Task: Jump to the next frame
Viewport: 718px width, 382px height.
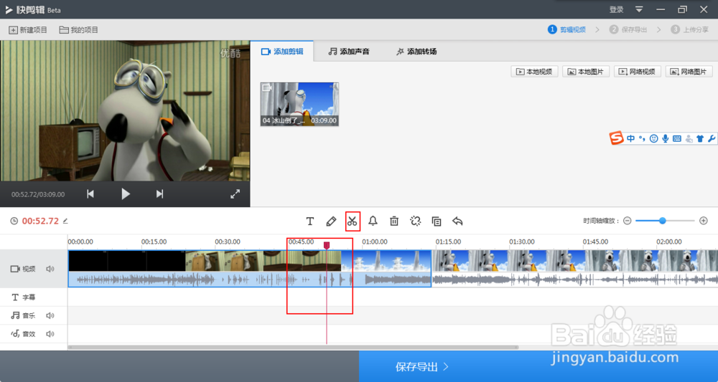Action: [x=159, y=194]
